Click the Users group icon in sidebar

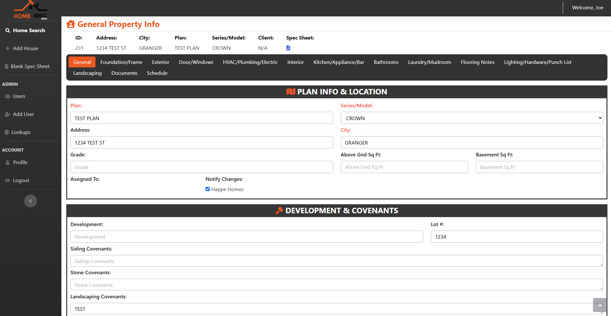tap(8, 96)
